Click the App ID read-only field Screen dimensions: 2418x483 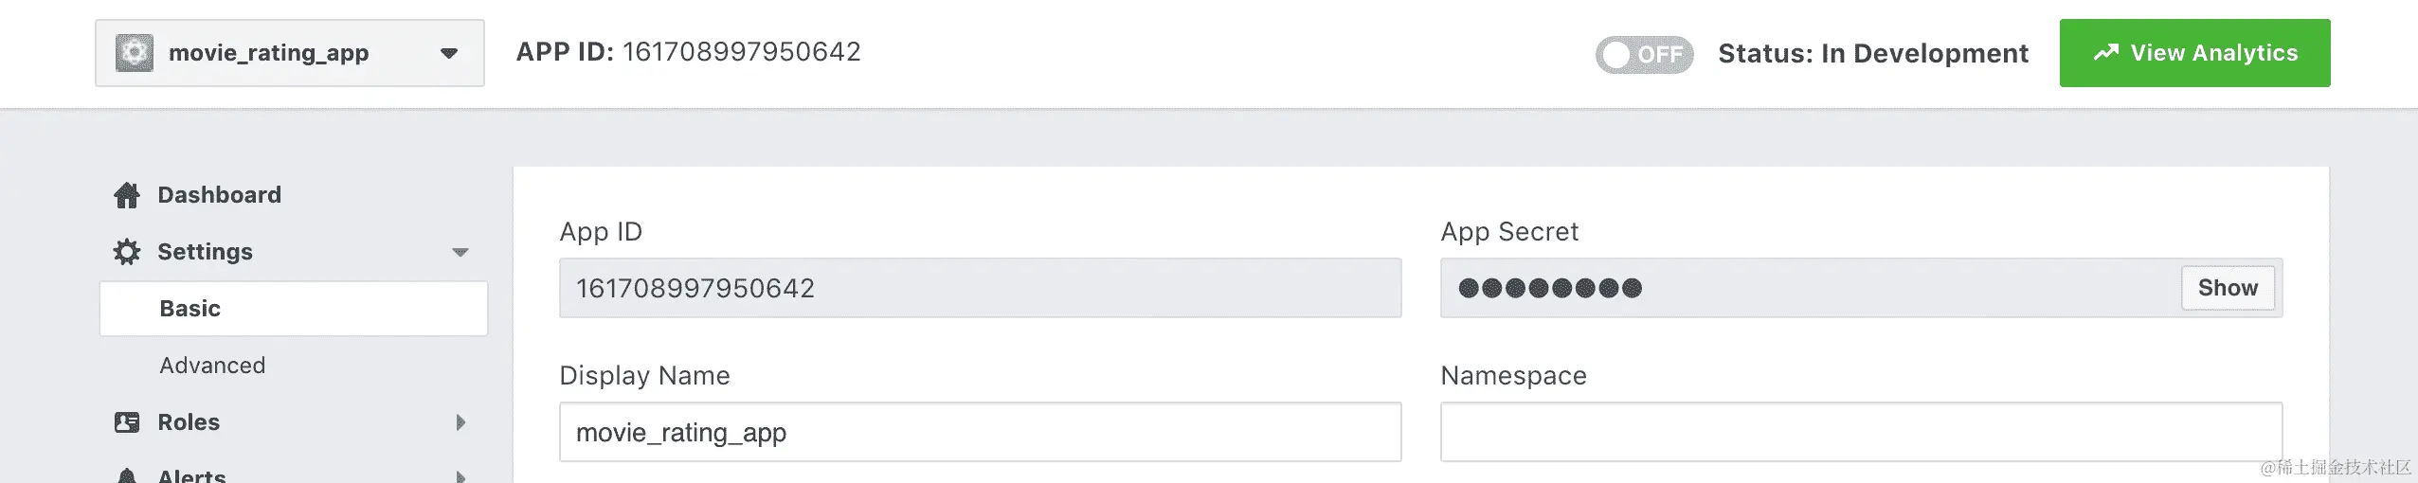[x=980, y=288]
